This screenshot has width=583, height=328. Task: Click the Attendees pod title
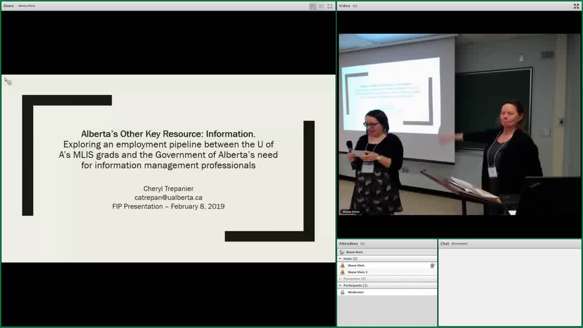click(x=348, y=244)
